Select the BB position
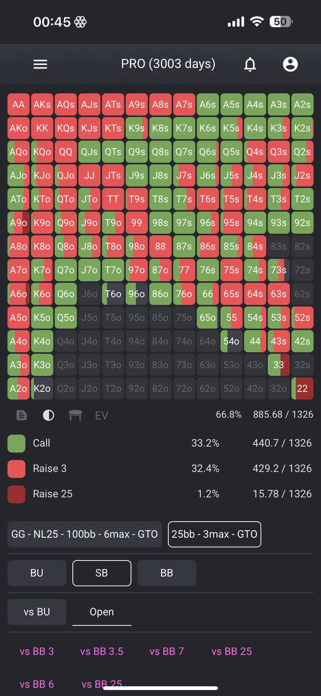The image size is (321, 696). [x=166, y=573]
